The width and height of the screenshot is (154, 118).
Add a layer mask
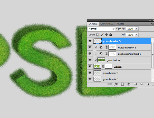click(122, 84)
